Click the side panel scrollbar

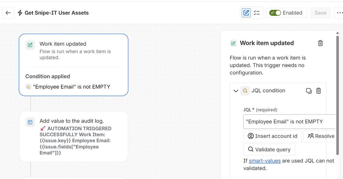338,95
